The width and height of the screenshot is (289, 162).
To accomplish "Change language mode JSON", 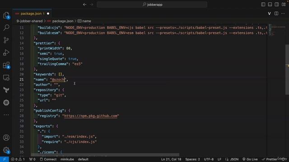I will point(232,159).
